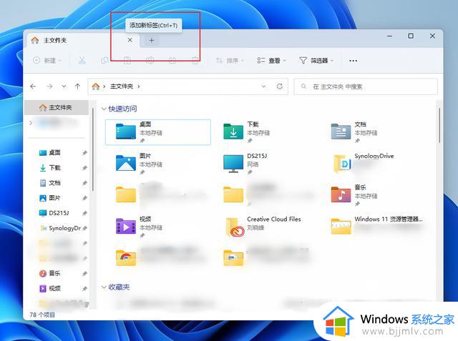This screenshot has height=341, width=458.
Task: Click the Cut scissors icon
Action: pyautogui.click(x=82, y=60)
